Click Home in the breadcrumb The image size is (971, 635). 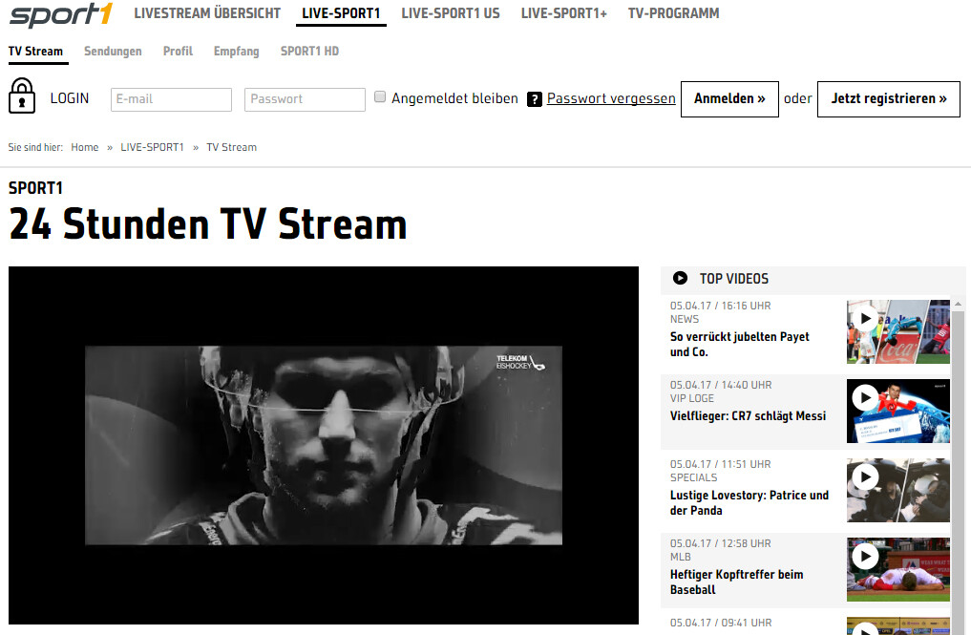[85, 147]
